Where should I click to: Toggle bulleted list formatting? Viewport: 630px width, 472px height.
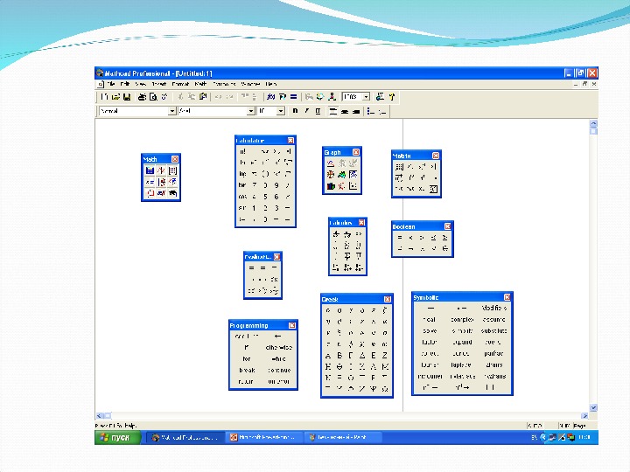(x=371, y=111)
